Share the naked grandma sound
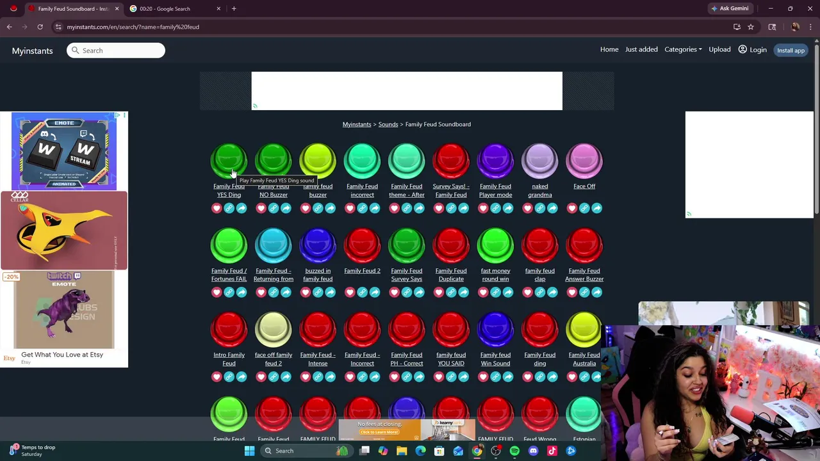820x461 pixels. point(552,208)
